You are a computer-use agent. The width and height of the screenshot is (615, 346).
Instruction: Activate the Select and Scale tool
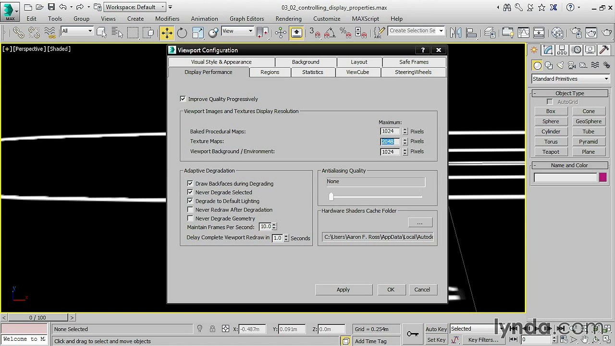click(198, 32)
